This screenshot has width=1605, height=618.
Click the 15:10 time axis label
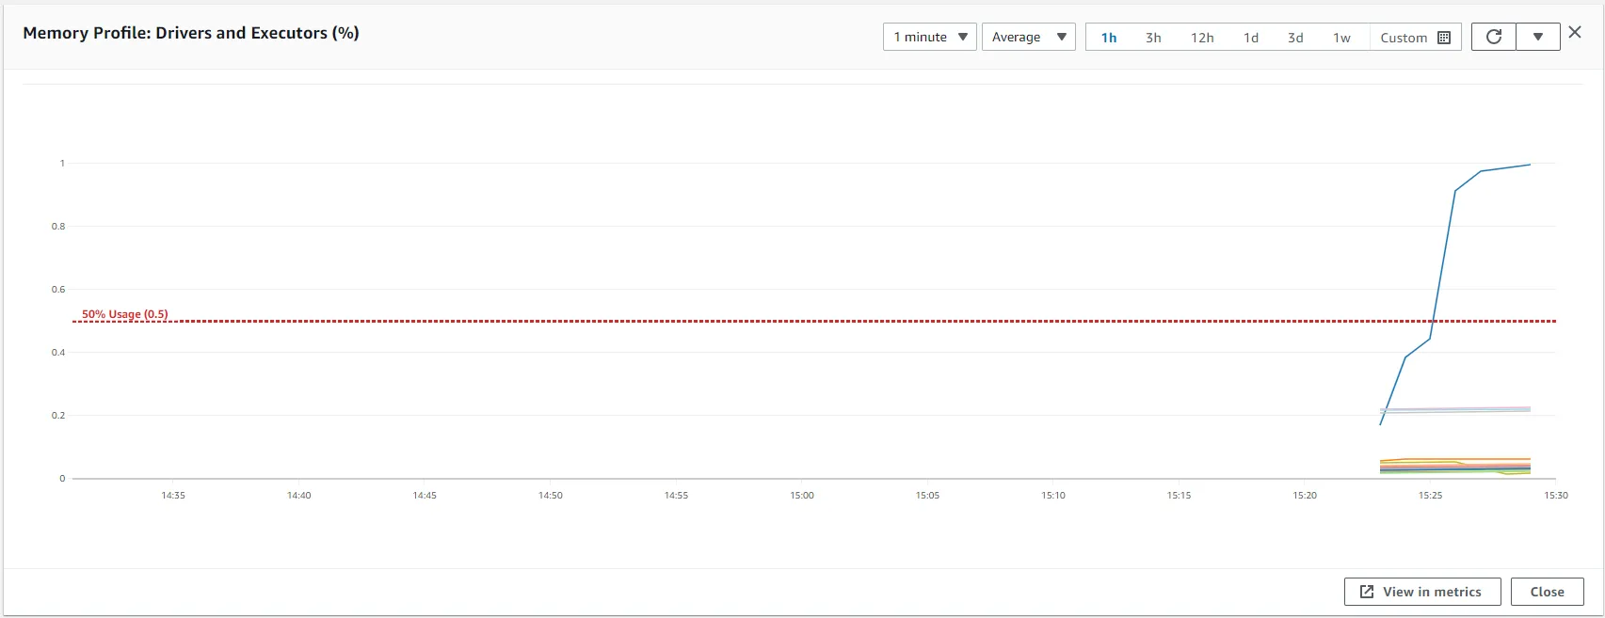tap(1053, 495)
